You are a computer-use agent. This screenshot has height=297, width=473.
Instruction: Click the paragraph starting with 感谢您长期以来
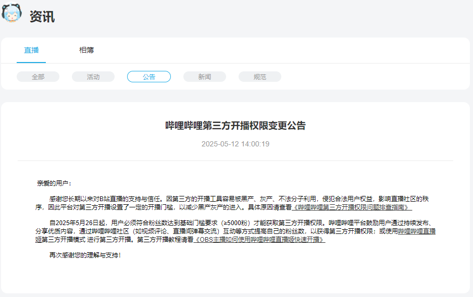[156, 199]
